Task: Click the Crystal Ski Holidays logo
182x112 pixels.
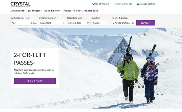Action: (21, 5)
